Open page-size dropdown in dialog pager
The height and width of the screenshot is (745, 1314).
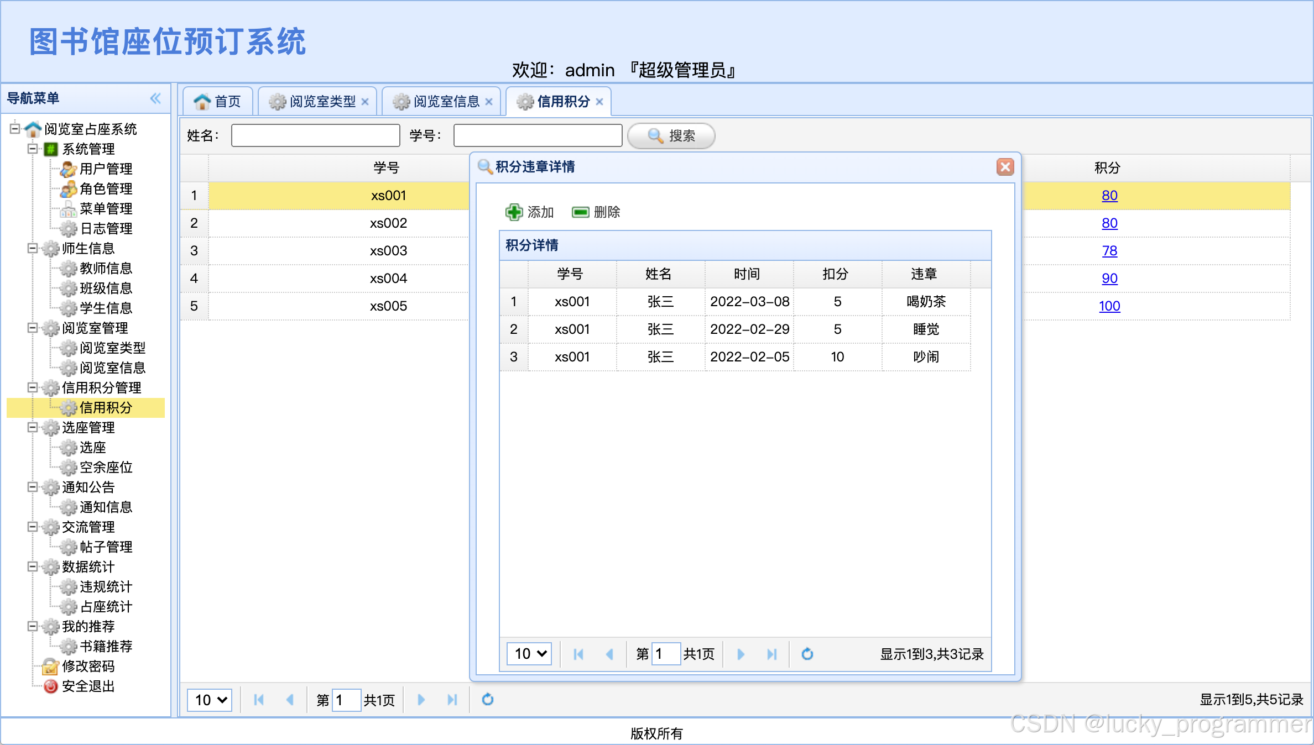(x=529, y=654)
